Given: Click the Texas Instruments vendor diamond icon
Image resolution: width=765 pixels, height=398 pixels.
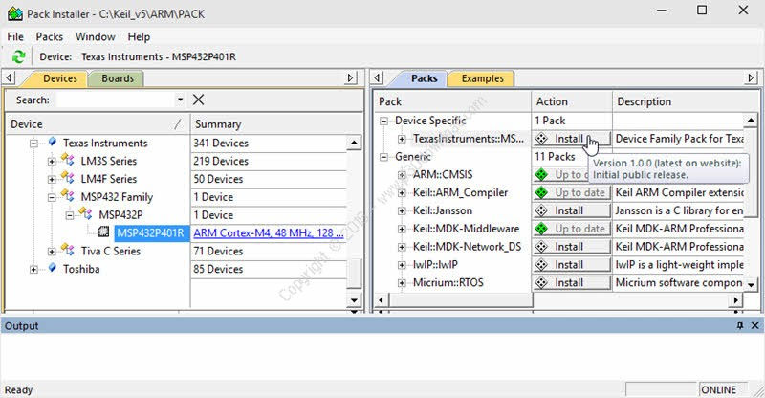Looking at the screenshot, I should (53, 143).
